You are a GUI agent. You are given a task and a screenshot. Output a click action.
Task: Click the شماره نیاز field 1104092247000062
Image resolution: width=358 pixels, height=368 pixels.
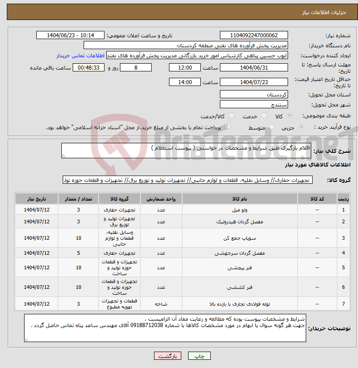click(x=254, y=35)
